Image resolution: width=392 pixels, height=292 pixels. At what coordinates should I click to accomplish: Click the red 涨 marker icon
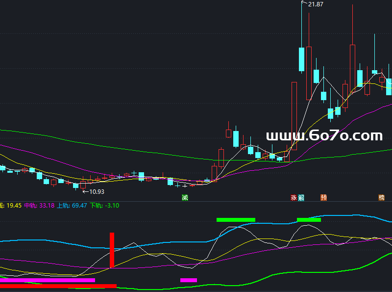coord(294,198)
